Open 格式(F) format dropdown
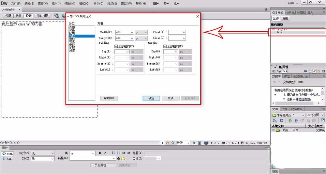The height and width of the screenshot is (174, 326). tap(43, 153)
